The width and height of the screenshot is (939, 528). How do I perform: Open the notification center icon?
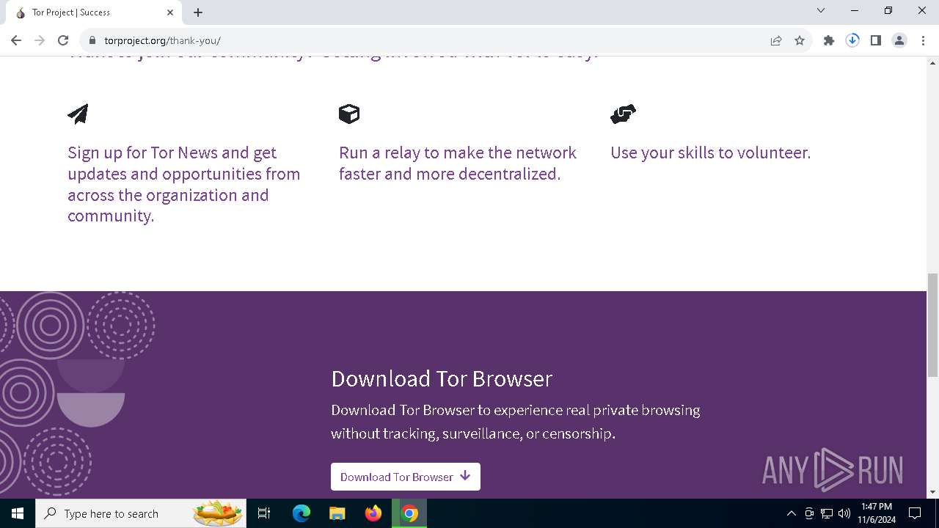(915, 513)
